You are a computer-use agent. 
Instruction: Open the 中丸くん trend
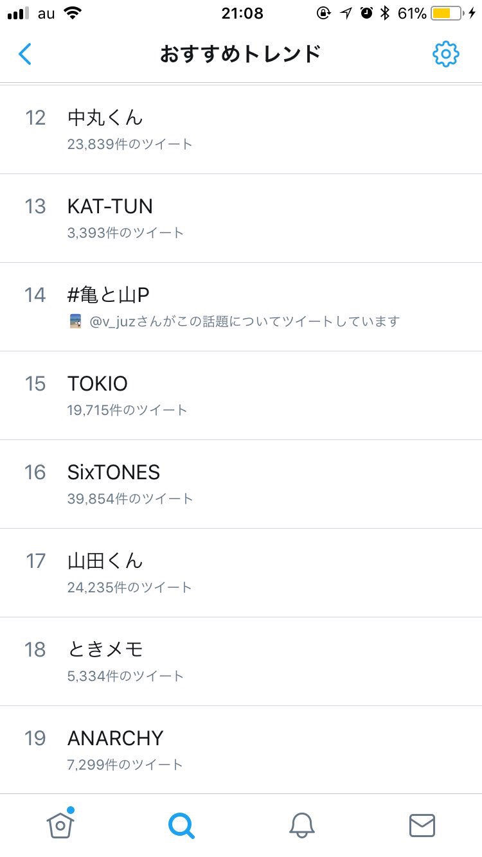point(105,118)
